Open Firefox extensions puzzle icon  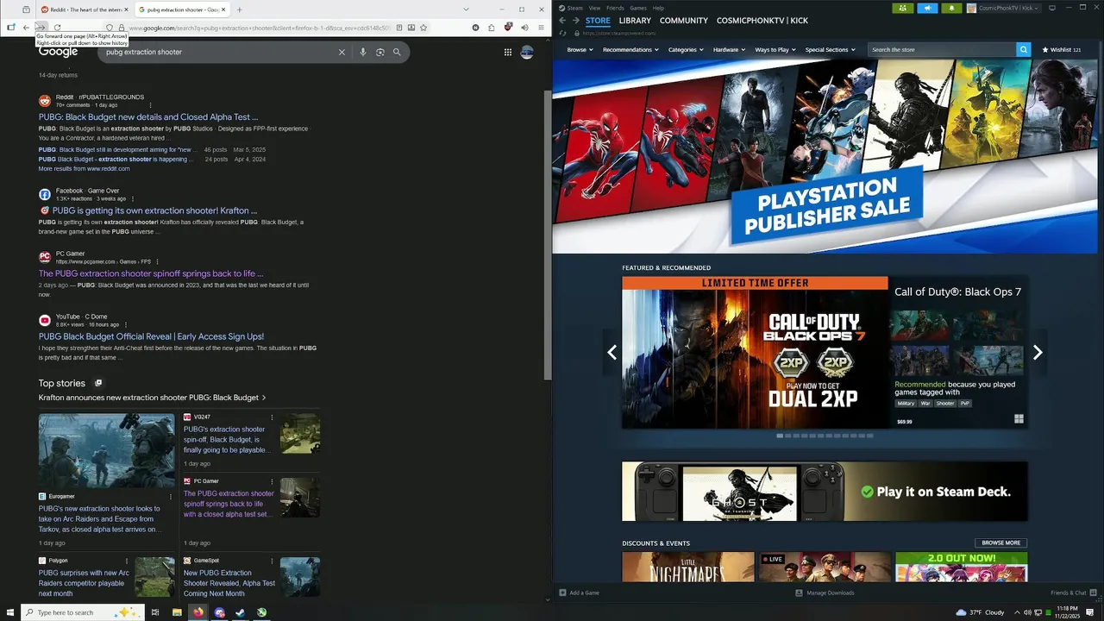492,28
